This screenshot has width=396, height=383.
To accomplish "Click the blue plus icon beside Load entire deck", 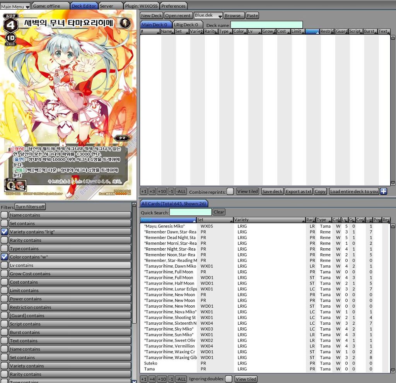I will pos(383,191).
